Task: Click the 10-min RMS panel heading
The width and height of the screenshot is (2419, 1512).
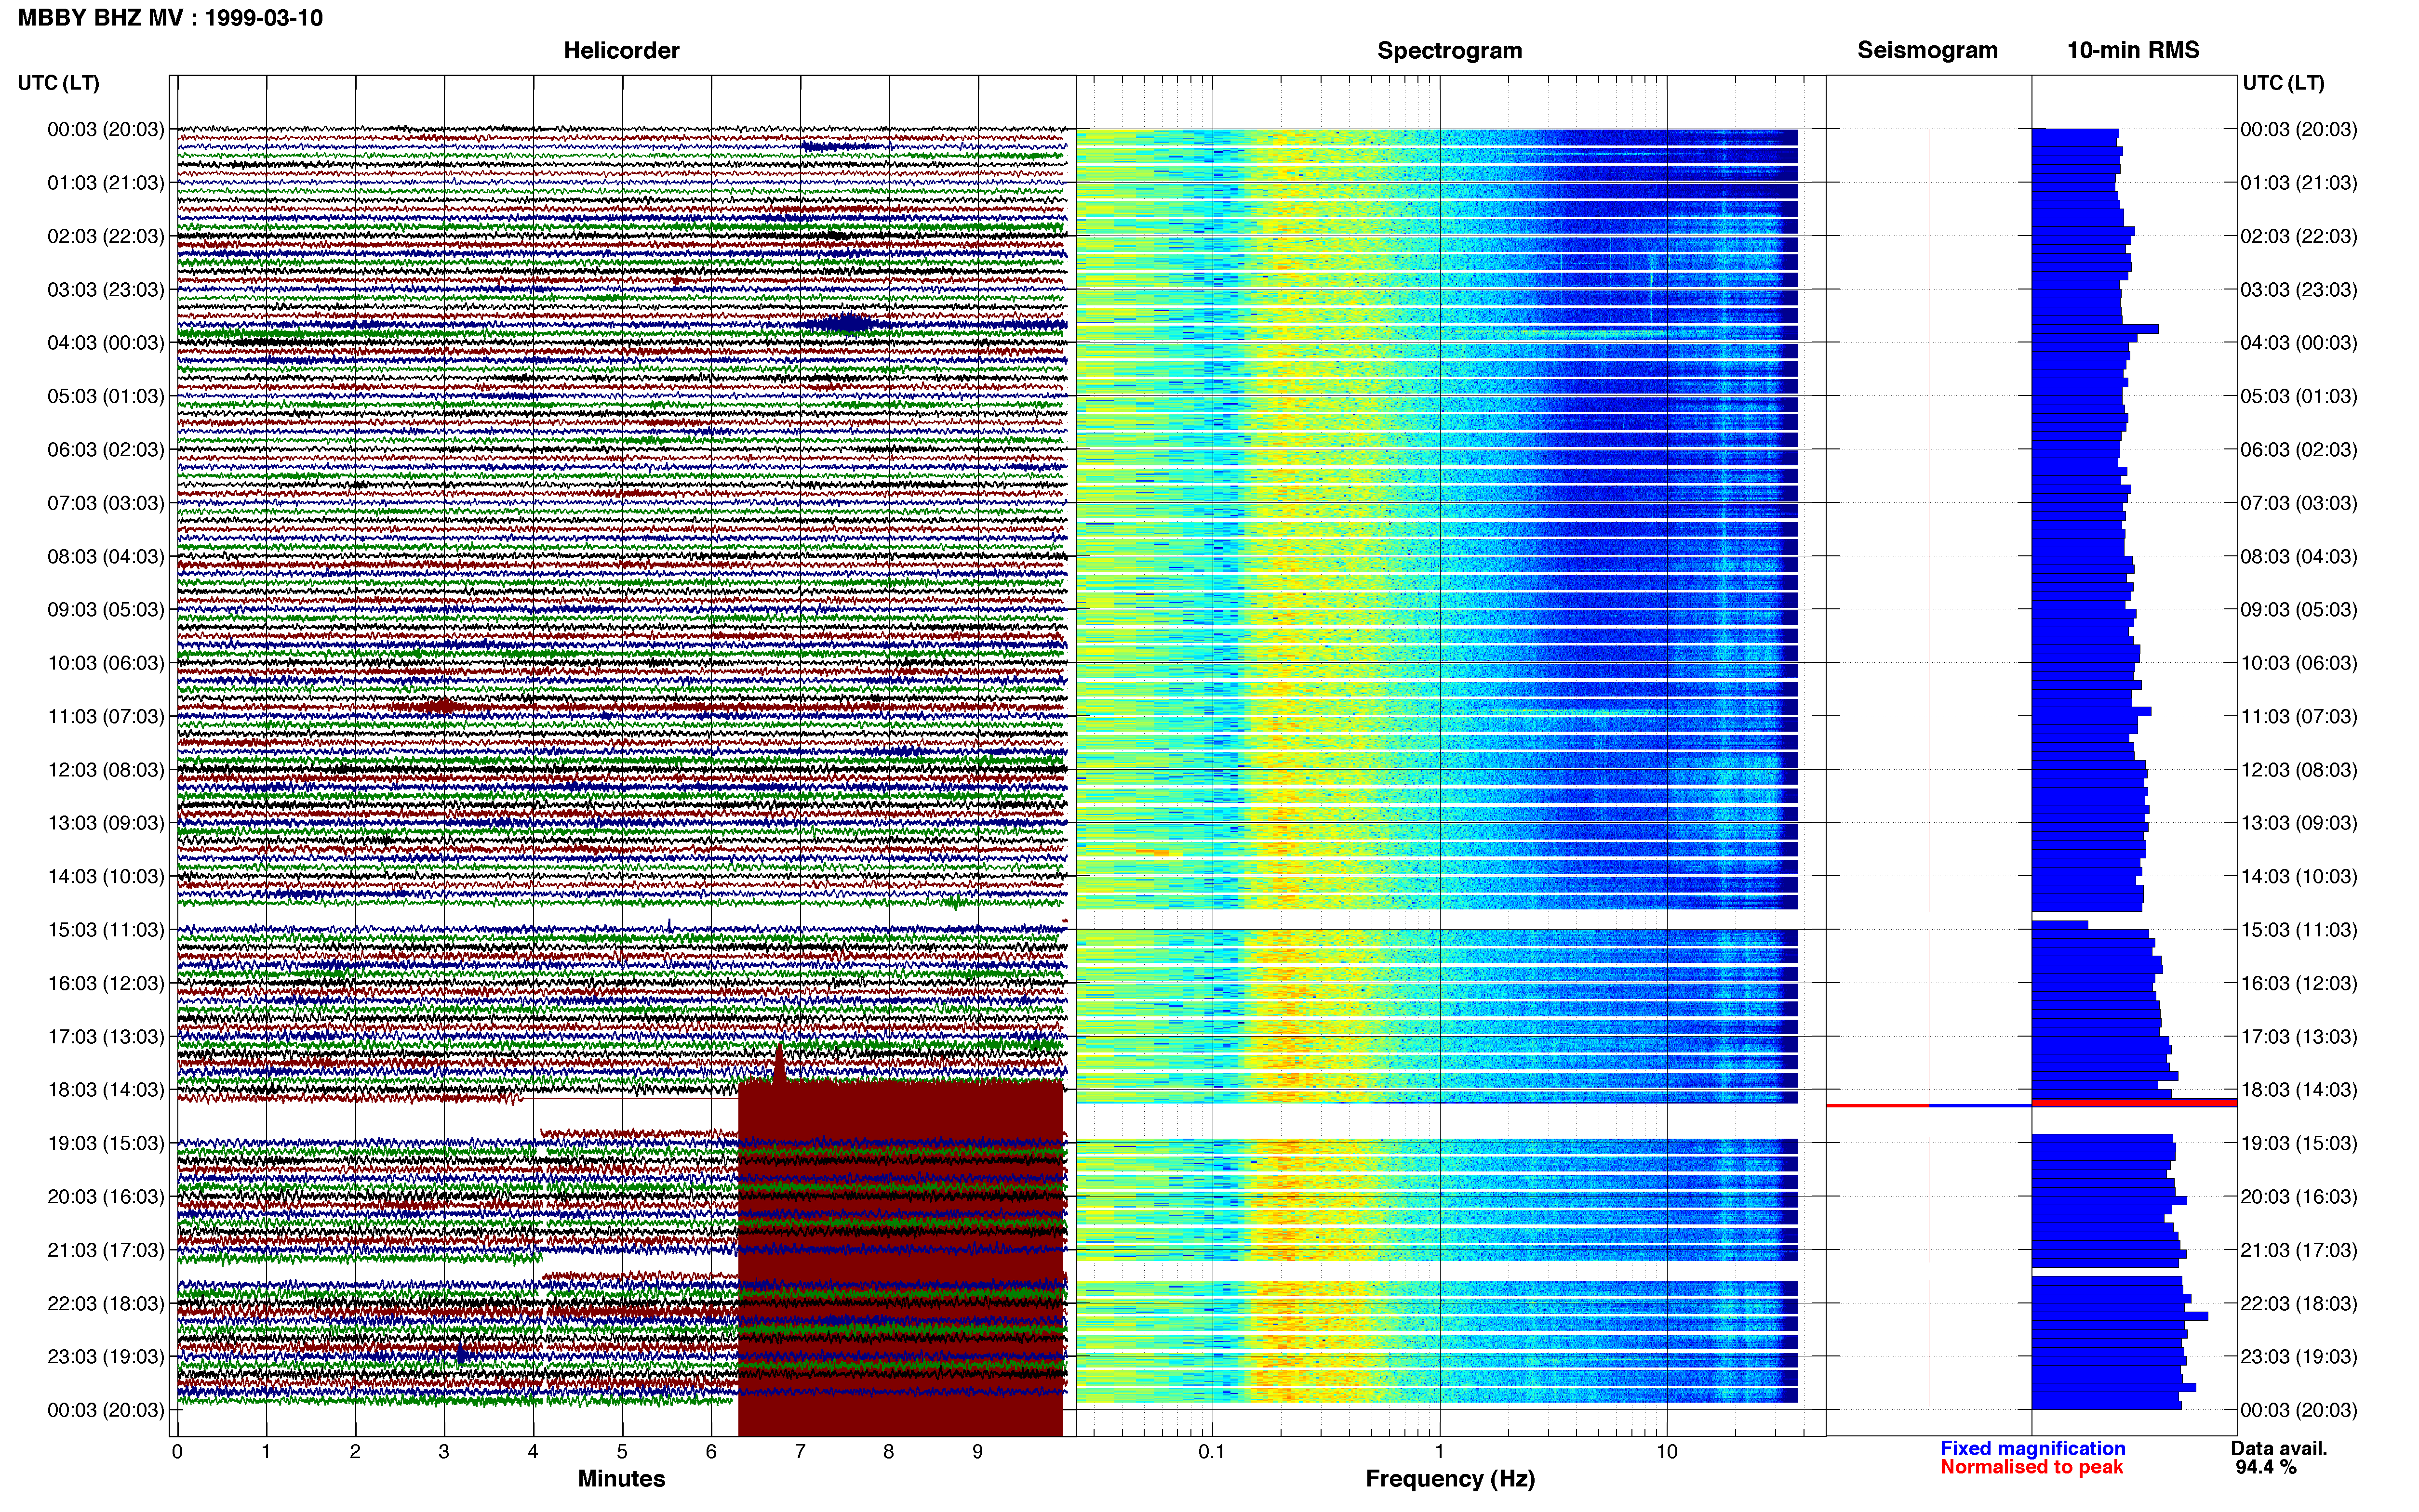Action: click(2133, 50)
